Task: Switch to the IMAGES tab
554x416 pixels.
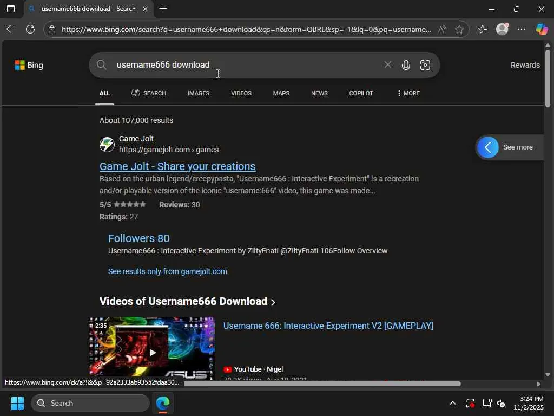Action: [x=199, y=93]
